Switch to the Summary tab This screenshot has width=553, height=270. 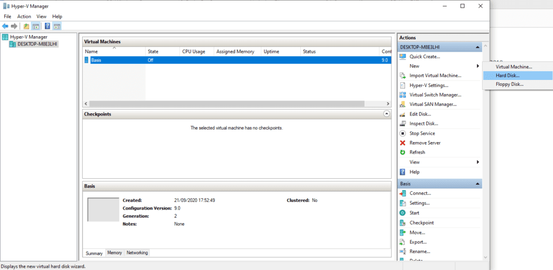tap(94, 253)
